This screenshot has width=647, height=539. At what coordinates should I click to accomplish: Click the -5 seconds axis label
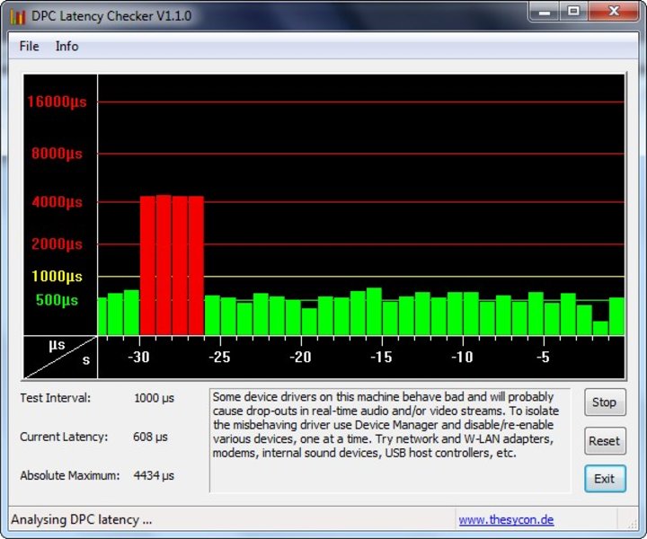tap(543, 357)
